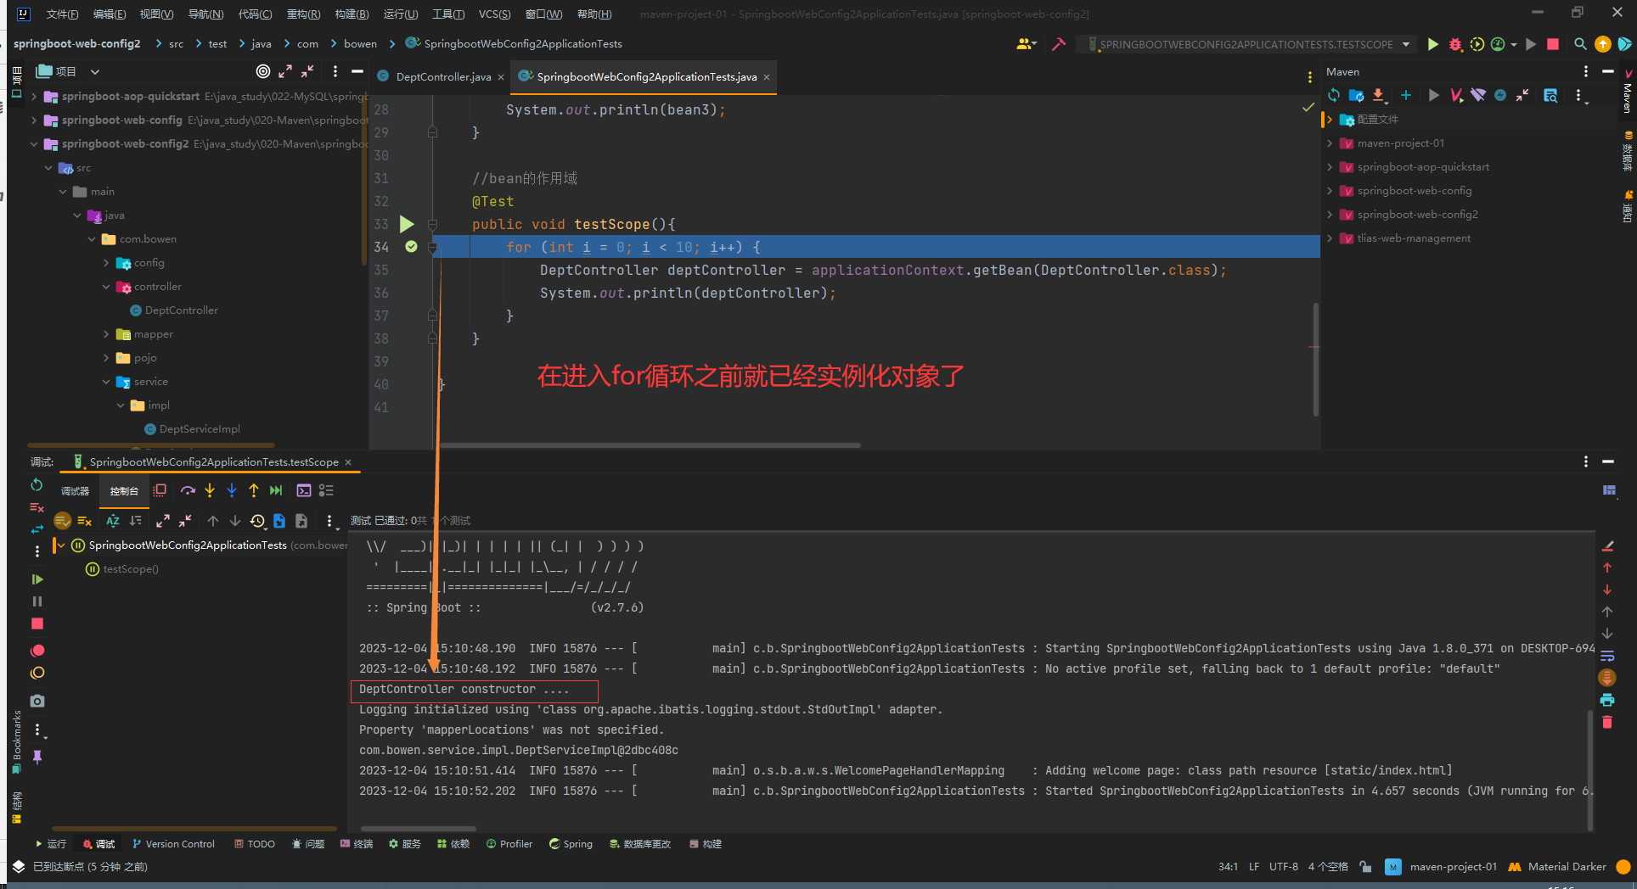This screenshot has height=889, width=1637.
Task: Toggle breakpoint on line 34
Action: pyautogui.click(x=411, y=247)
